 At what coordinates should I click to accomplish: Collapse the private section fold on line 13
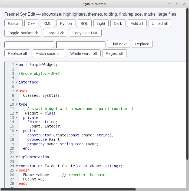pos(17,118)
